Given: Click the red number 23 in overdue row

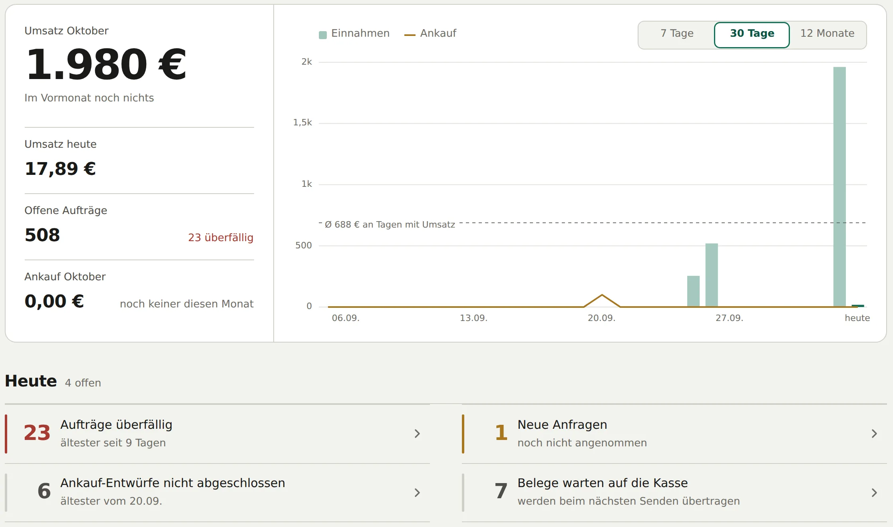Looking at the screenshot, I should click(37, 433).
